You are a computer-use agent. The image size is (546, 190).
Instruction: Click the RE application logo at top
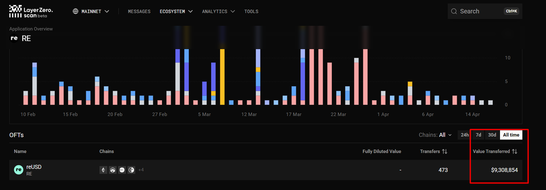[14, 38]
